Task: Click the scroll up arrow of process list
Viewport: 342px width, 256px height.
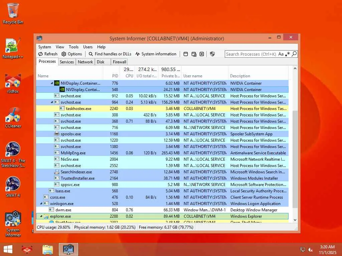Action: pyautogui.click(x=295, y=69)
